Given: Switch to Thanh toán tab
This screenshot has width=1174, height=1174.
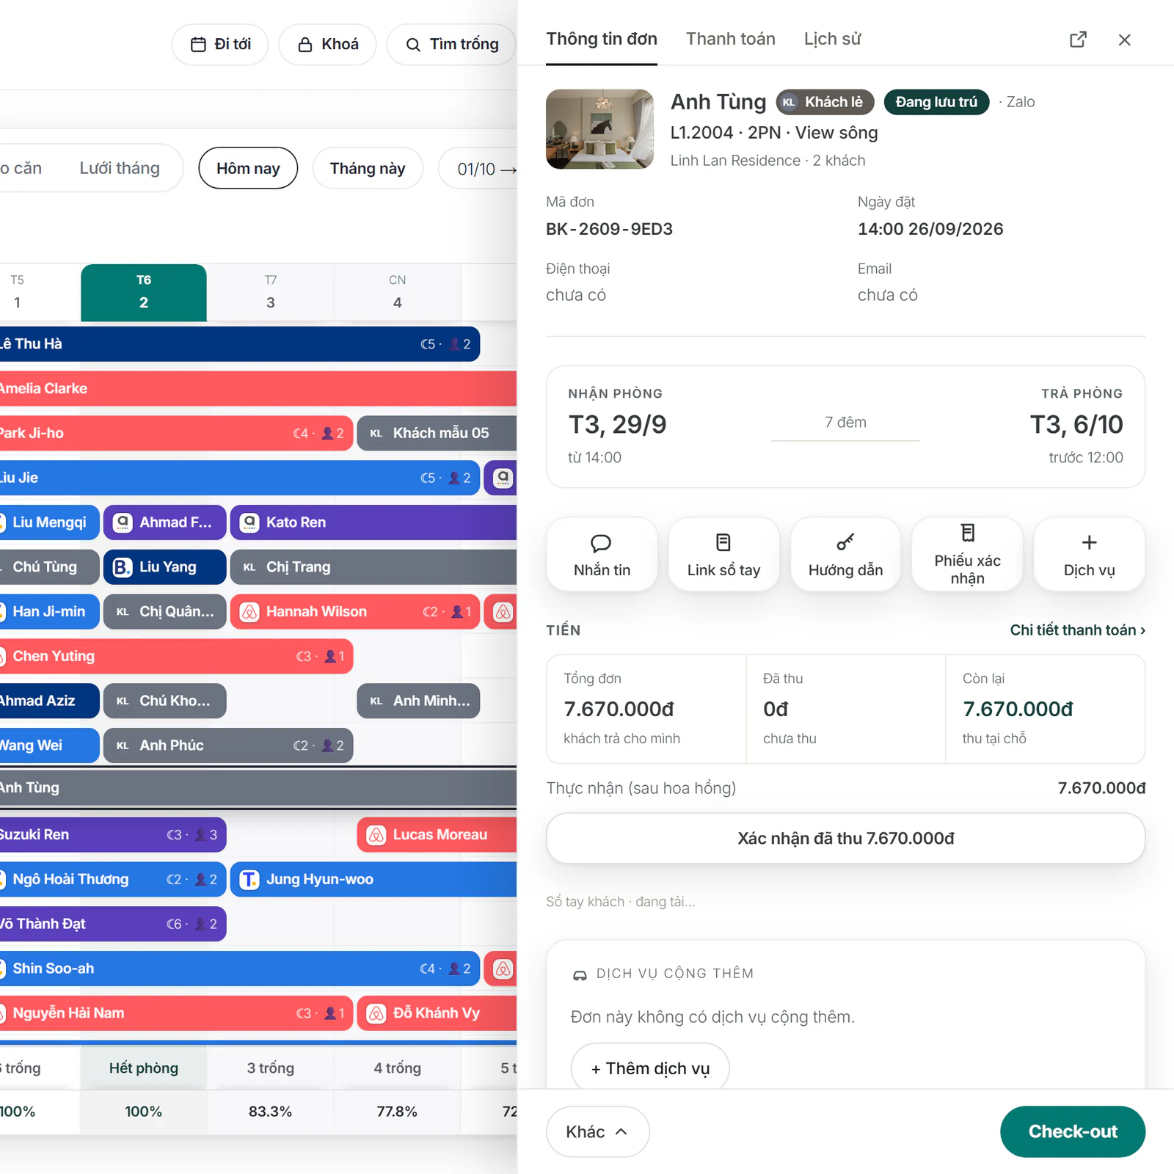Looking at the screenshot, I should (731, 39).
